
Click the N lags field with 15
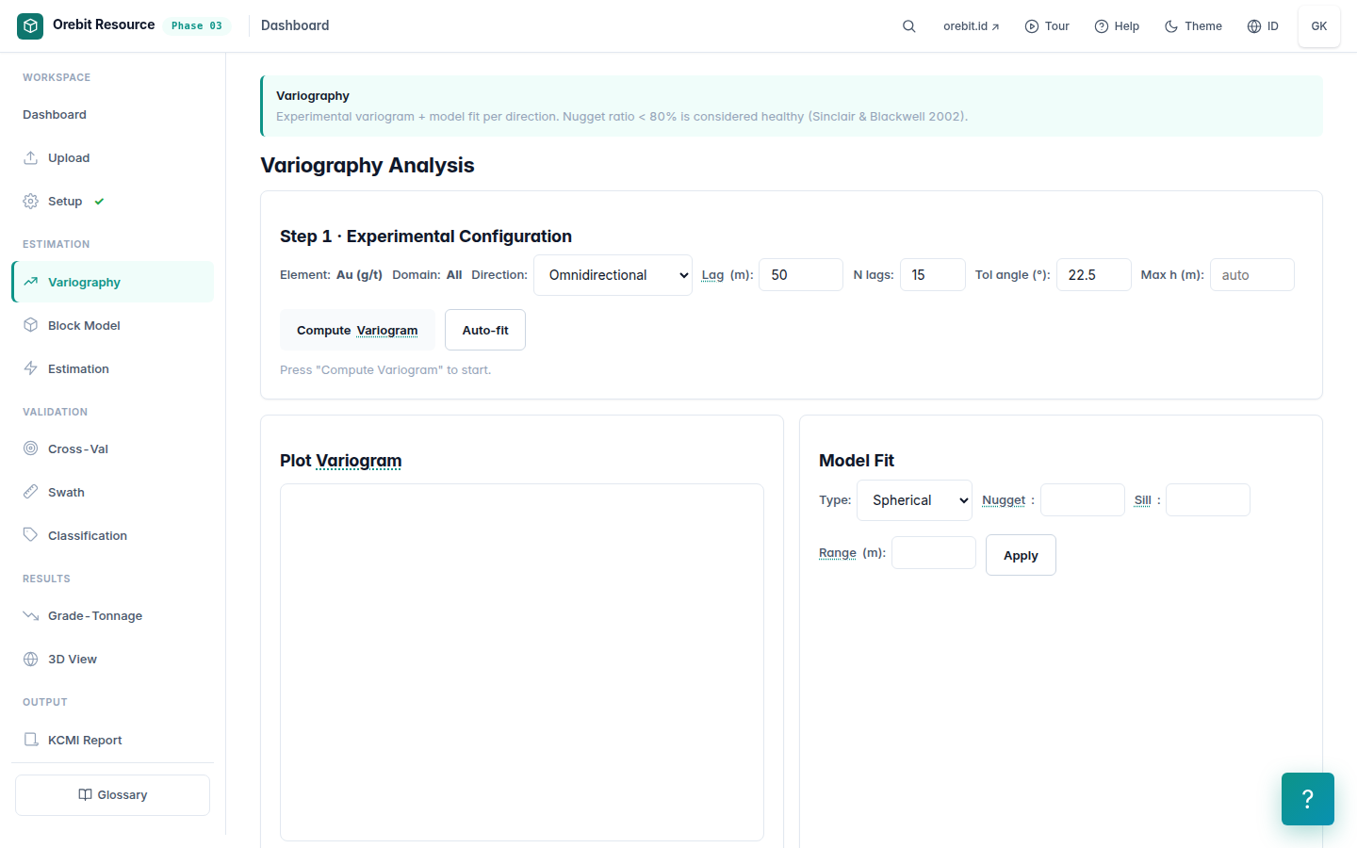pyautogui.click(x=933, y=275)
